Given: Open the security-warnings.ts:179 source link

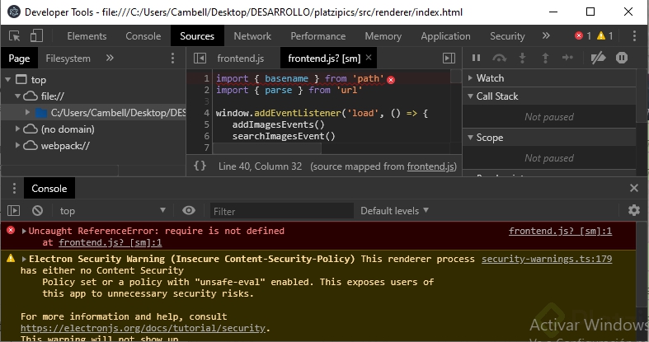Looking at the screenshot, I should [546, 259].
